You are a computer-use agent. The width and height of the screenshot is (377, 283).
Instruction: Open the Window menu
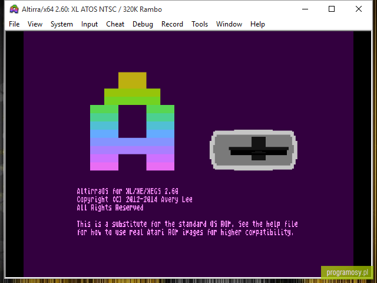coord(229,24)
